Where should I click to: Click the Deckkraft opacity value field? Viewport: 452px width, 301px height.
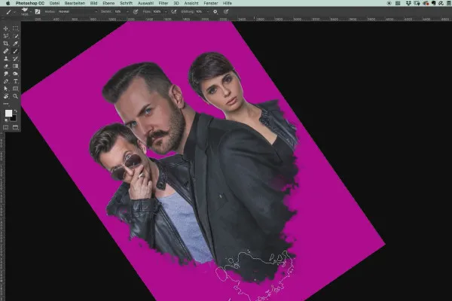[119, 12]
